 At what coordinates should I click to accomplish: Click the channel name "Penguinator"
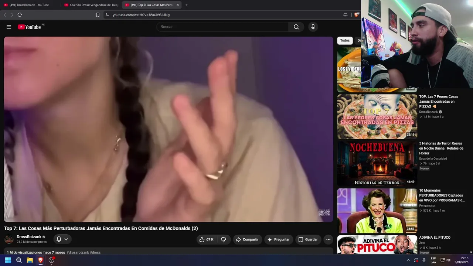[x=427, y=205]
